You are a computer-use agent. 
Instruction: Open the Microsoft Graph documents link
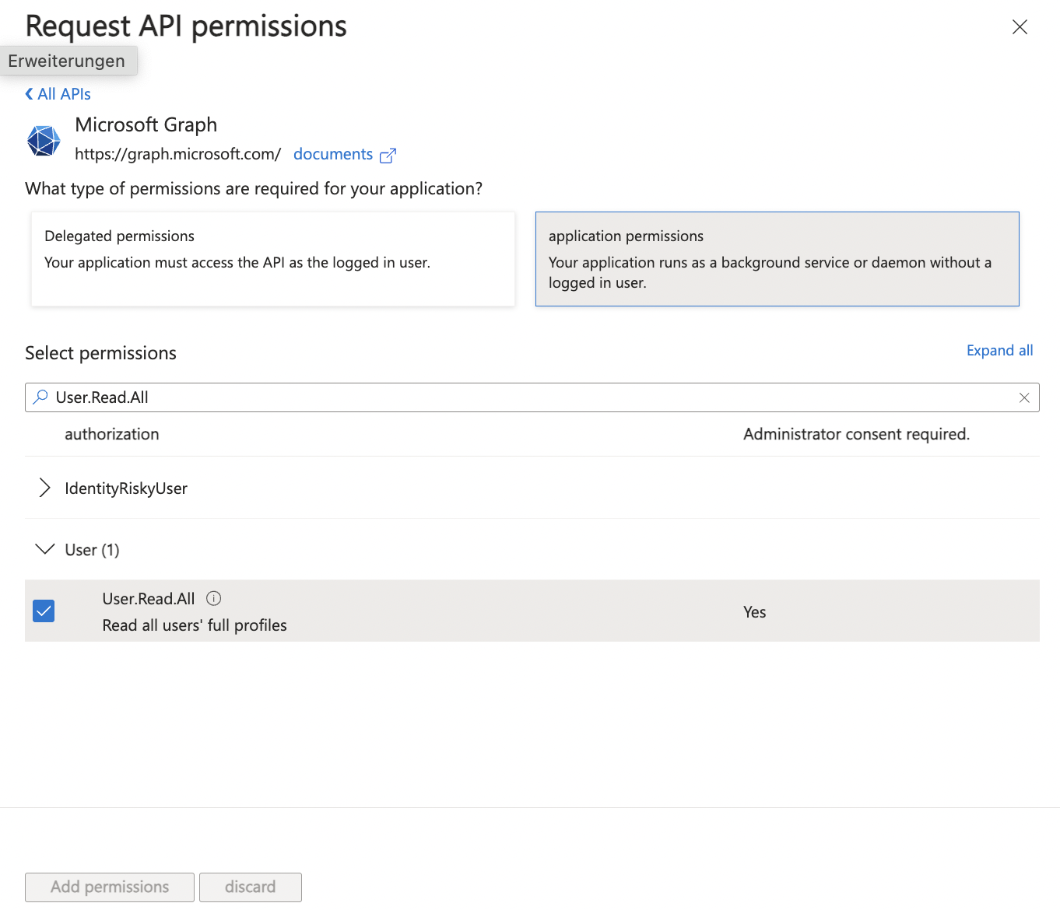[x=333, y=154]
